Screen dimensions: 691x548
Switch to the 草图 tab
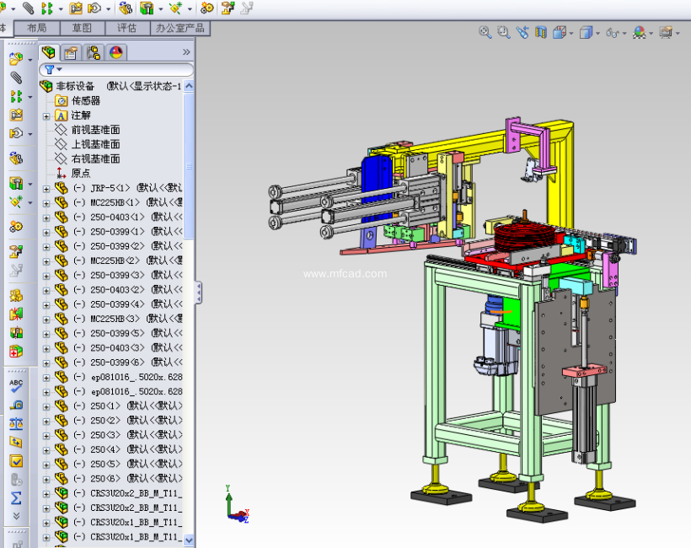pos(82,28)
